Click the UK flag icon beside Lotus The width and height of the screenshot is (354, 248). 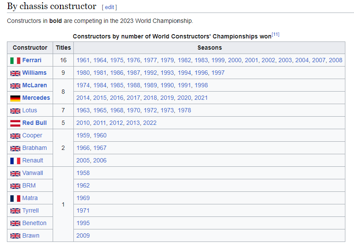pos(15,111)
